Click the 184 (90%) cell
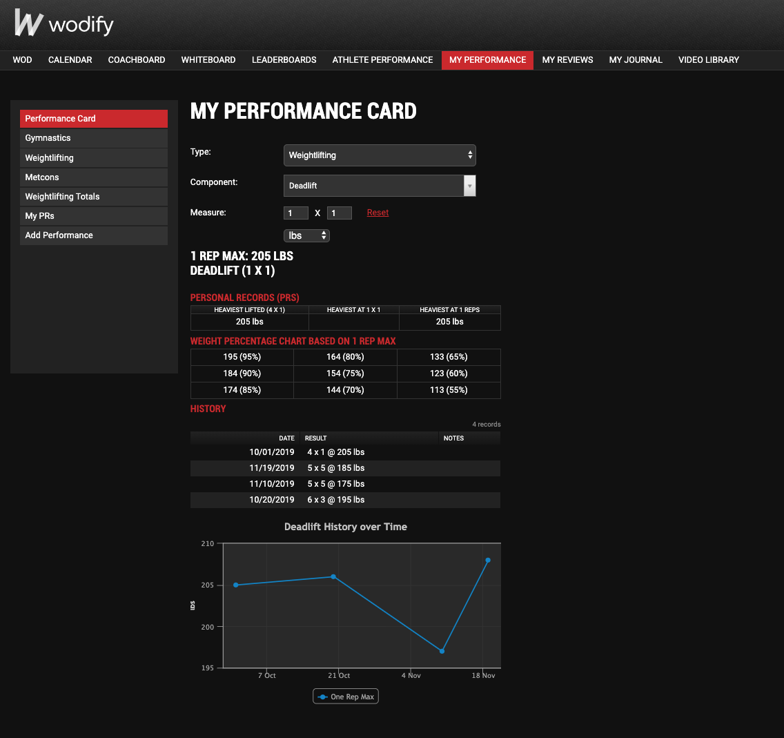The width and height of the screenshot is (784, 738). pos(242,373)
